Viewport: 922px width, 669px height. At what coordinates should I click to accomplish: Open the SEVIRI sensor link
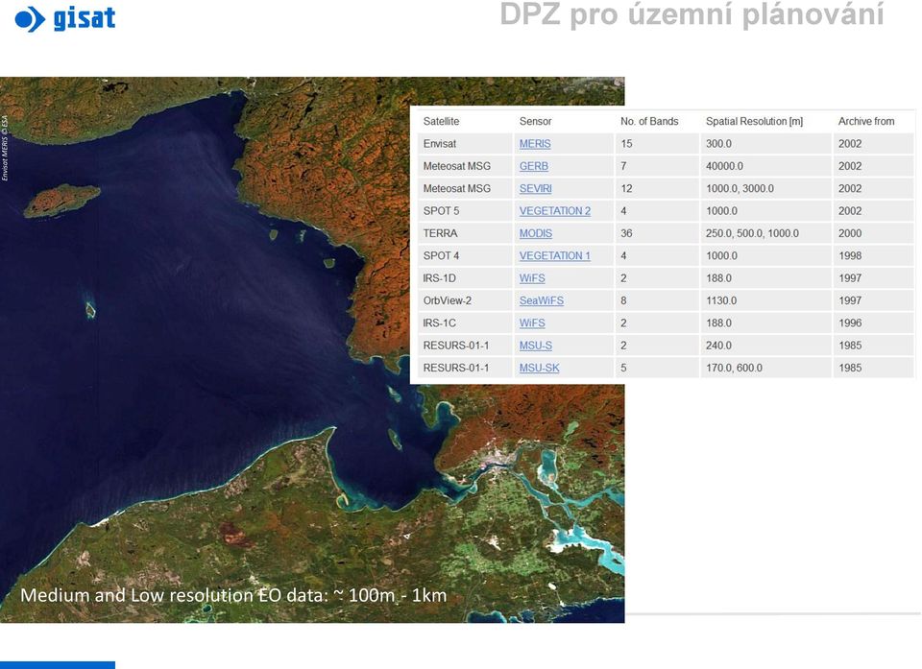click(x=535, y=188)
